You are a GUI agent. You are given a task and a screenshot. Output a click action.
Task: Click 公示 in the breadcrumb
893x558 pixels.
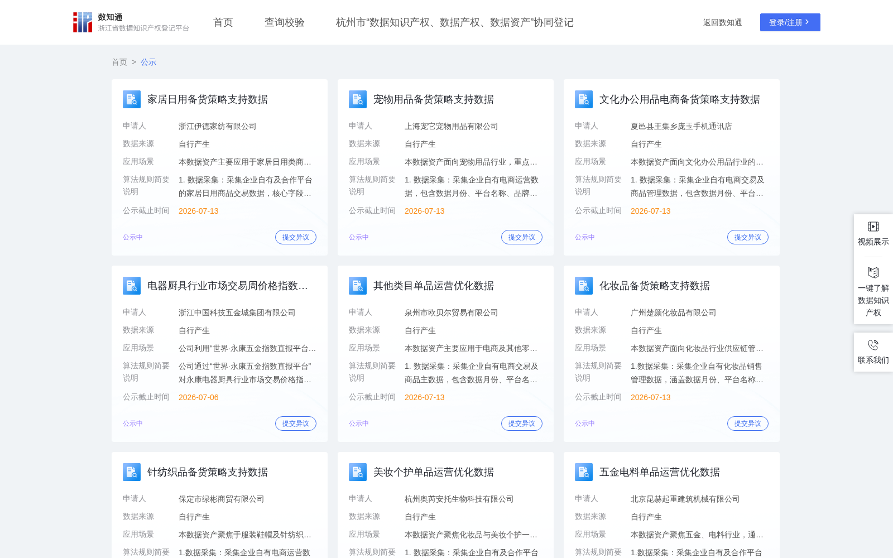[148, 62]
